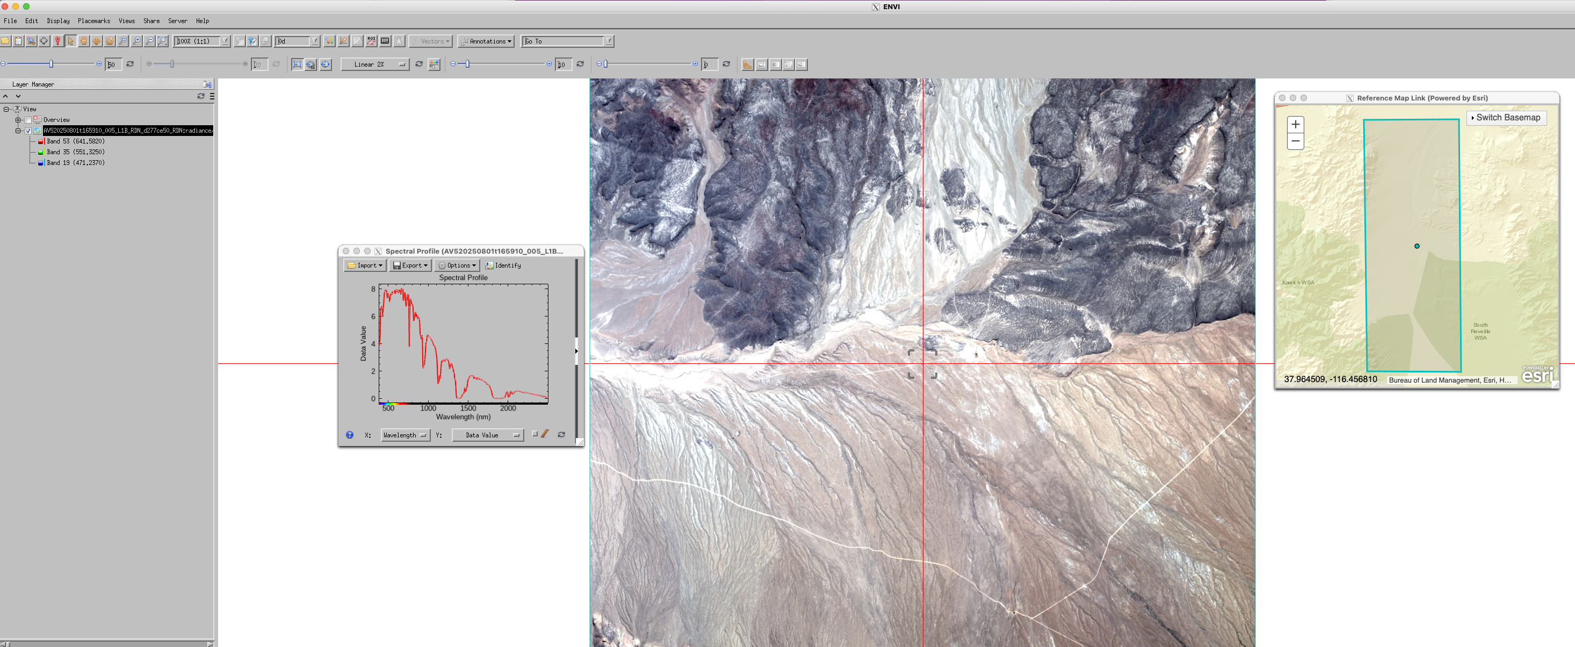This screenshot has width=1575, height=647.
Task: Toggle the Overview layer checkbox
Action: pos(28,120)
